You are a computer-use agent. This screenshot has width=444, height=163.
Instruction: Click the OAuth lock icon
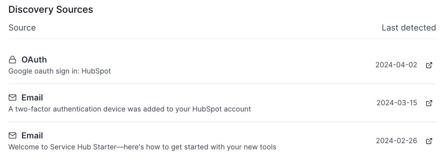click(12, 60)
